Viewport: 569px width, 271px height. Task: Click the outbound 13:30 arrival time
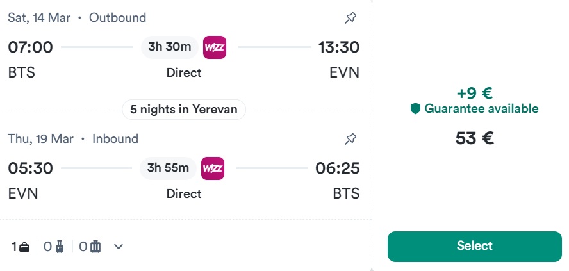339,47
